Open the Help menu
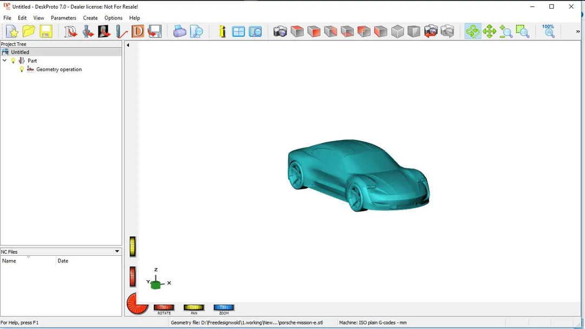 134,18
